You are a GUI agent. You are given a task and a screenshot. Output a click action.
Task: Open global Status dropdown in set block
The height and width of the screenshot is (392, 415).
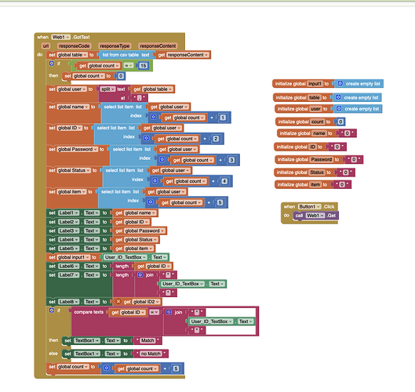point(74,171)
